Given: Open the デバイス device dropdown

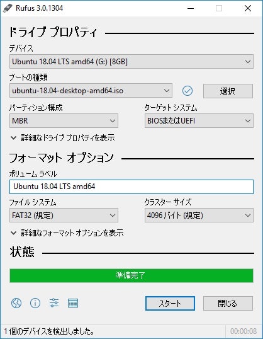Looking at the screenshot, I should [131, 62].
